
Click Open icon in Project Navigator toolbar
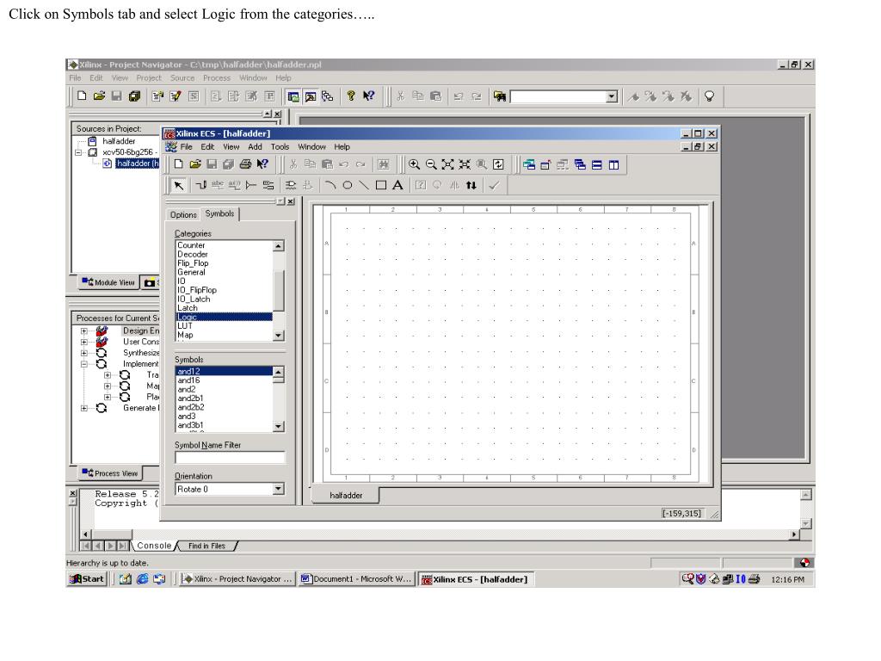pyautogui.click(x=100, y=96)
